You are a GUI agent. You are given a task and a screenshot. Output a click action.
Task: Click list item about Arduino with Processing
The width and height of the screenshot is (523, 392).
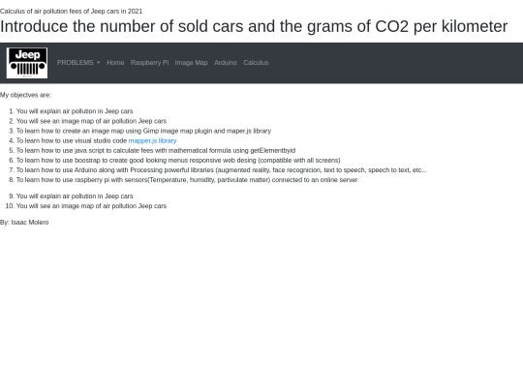coord(222,170)
